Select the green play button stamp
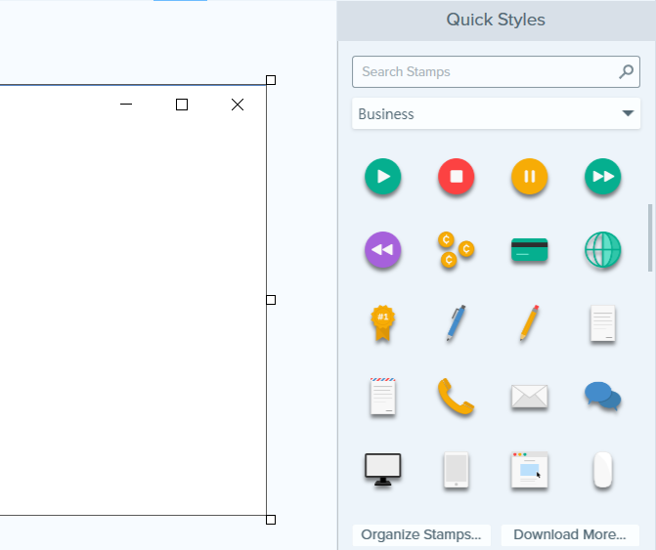 (383, 177)
